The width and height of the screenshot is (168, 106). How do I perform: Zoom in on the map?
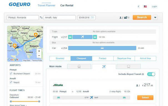[x=39, y=51]
